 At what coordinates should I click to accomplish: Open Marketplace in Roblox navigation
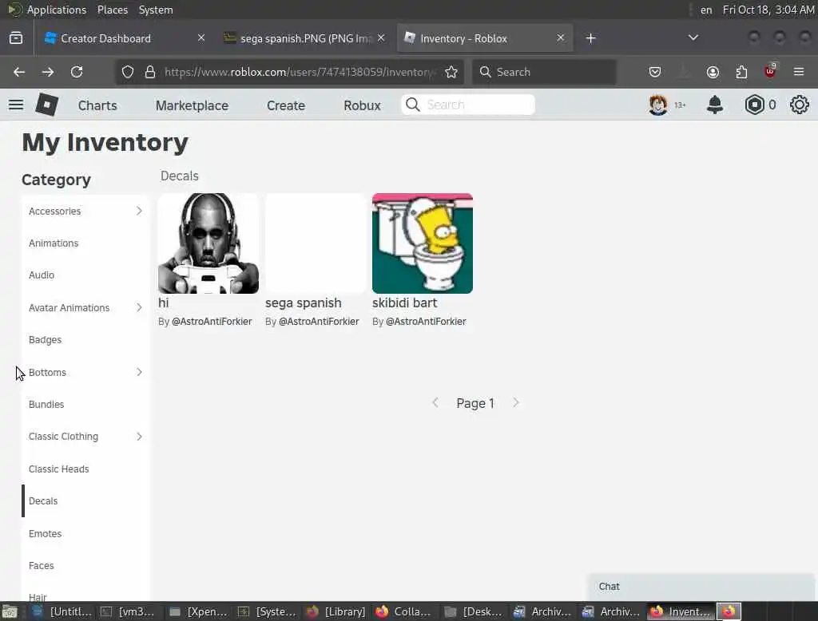[x=192, y=105]
